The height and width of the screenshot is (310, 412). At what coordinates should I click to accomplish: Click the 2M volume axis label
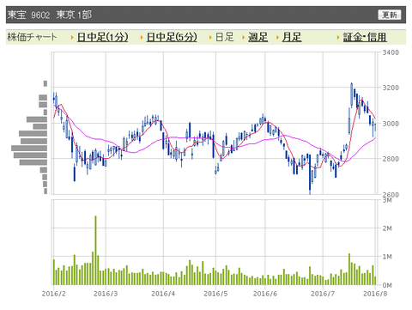click(x=387, y=228)
